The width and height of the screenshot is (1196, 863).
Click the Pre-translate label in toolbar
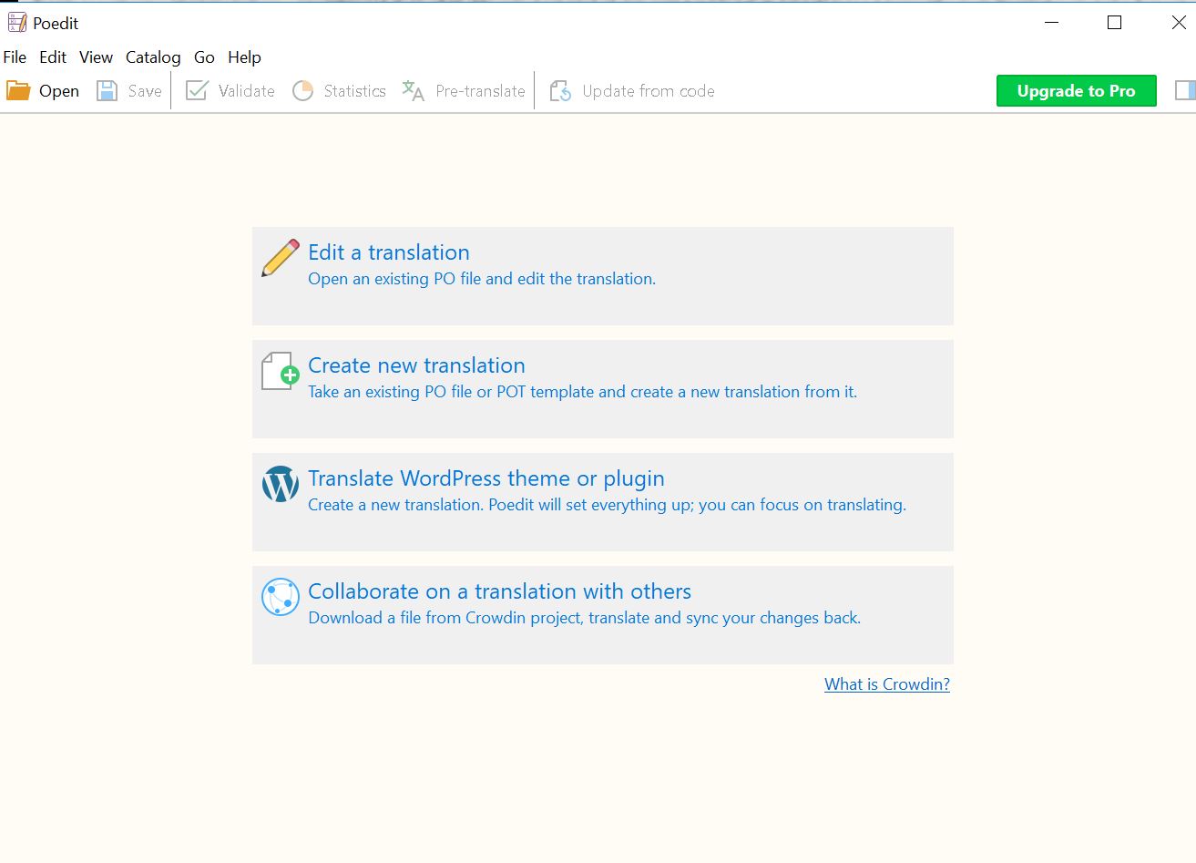(x=481, y=91)
